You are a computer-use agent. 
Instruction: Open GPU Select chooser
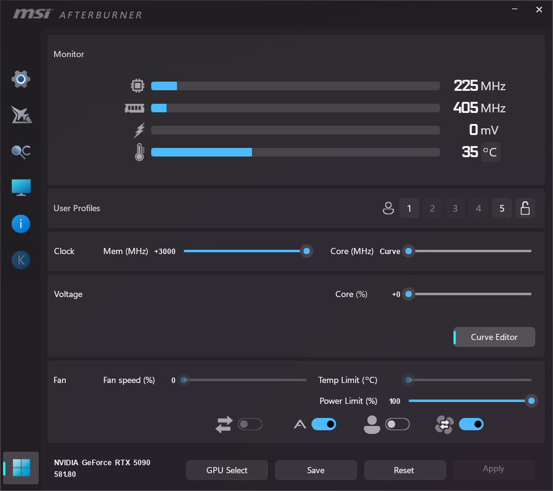point(227,470)
